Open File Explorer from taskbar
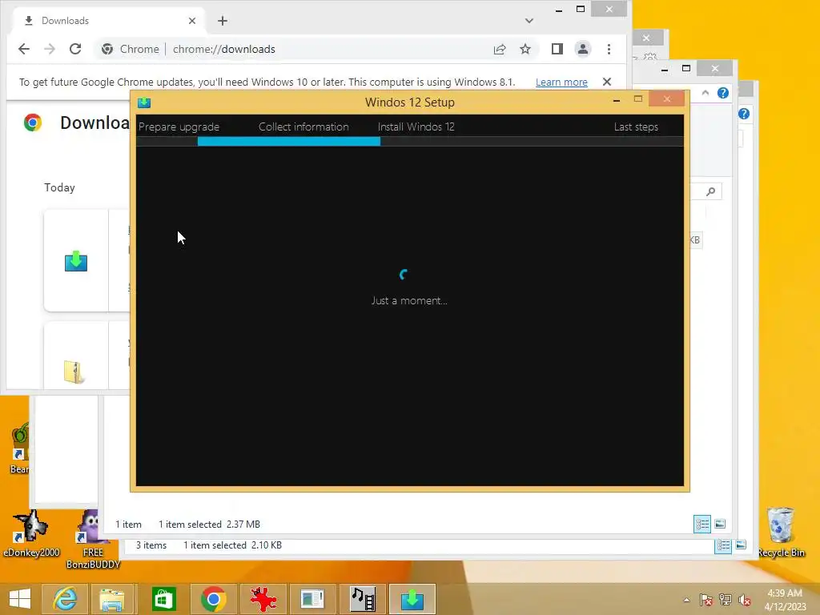This screenshot has width=820, height=615. click(x=112, y=599)
